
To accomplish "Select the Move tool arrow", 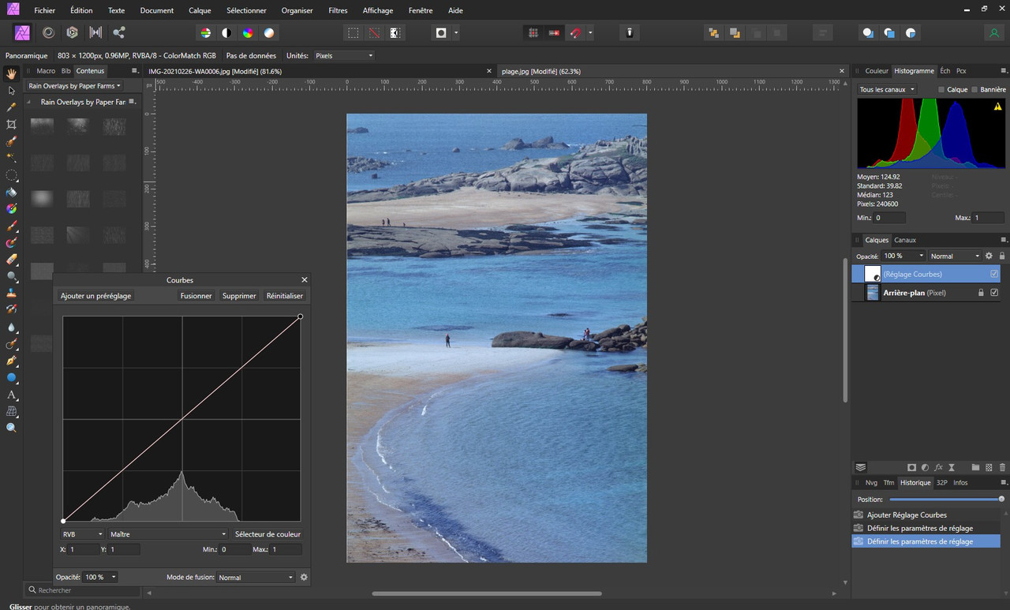I will [x=12, y=91].
